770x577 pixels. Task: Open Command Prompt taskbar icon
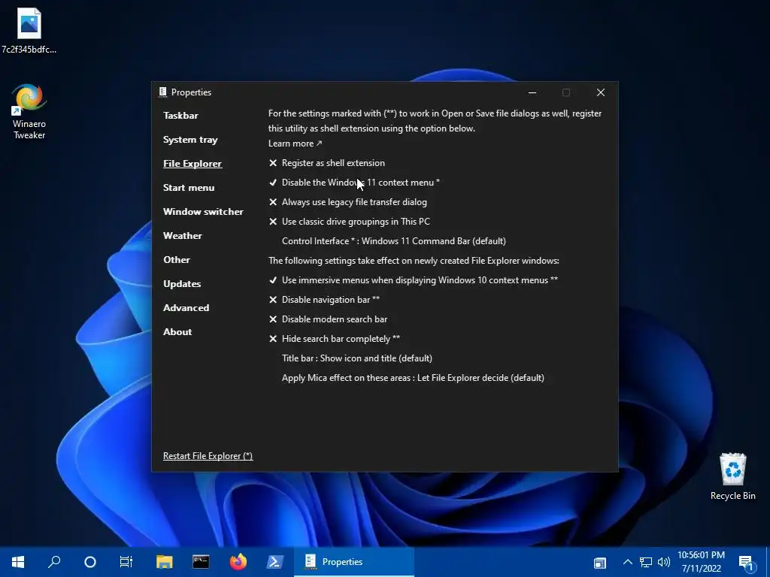coord(201,562)
